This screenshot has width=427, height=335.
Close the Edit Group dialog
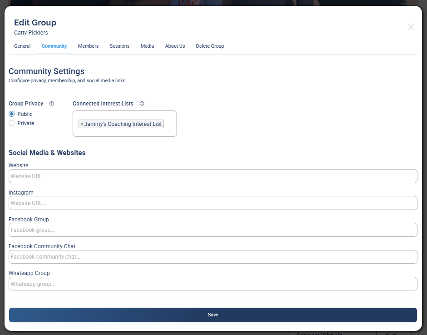tap(411, 27)
